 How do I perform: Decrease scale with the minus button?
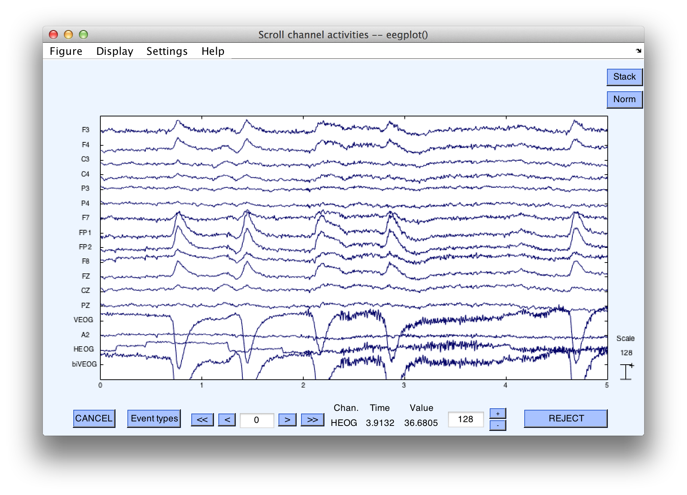click(498, 426)
